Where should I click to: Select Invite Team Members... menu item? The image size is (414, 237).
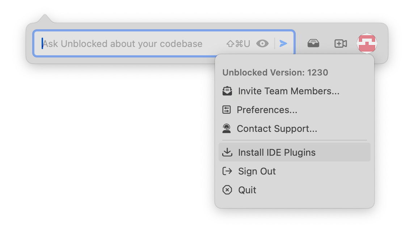pos(288,91)
